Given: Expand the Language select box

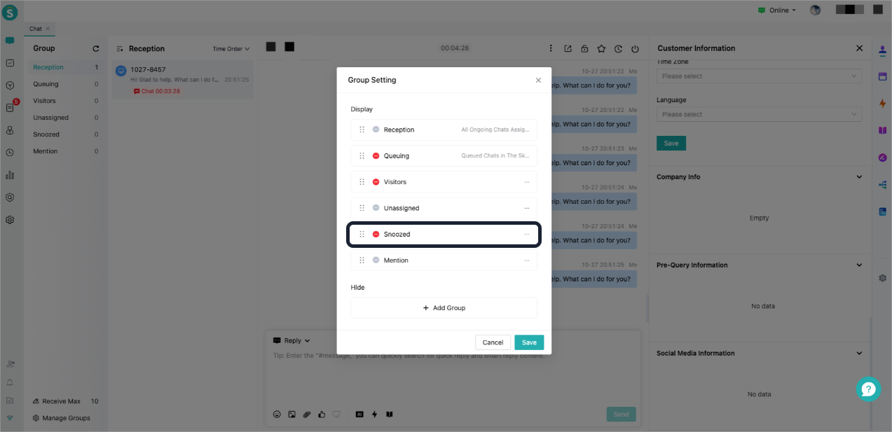Looking at the screenshot, I should pos(759,114).
